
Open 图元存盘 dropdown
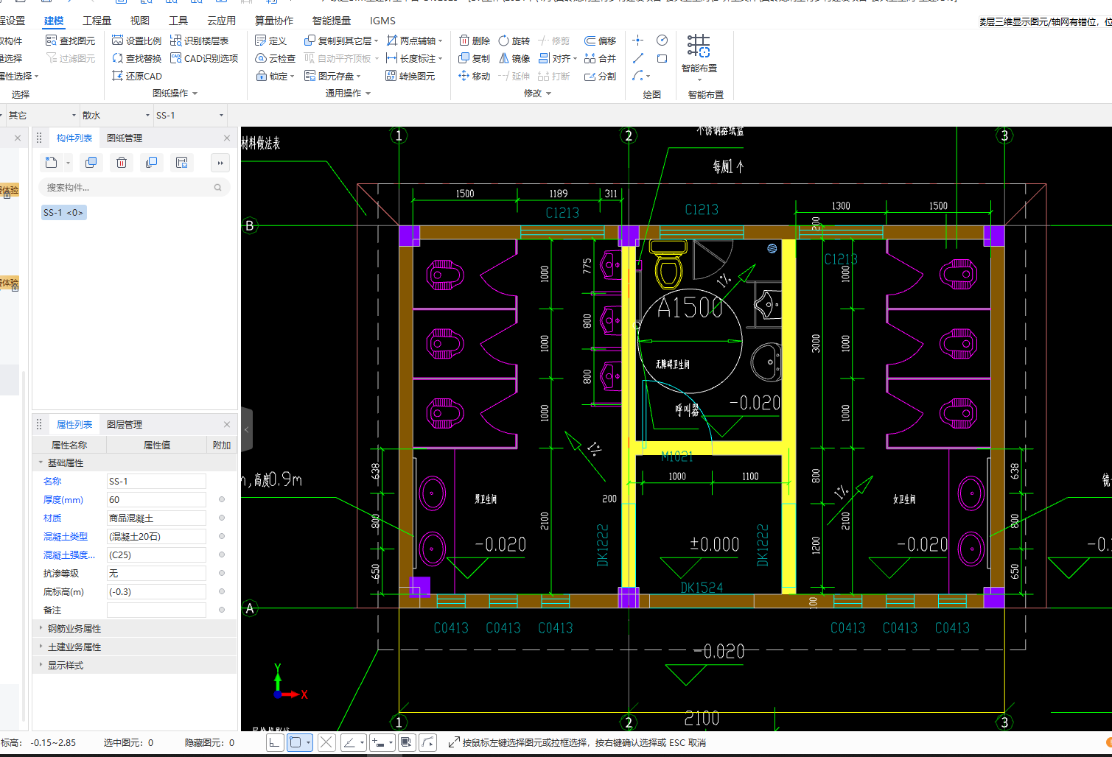359,77
